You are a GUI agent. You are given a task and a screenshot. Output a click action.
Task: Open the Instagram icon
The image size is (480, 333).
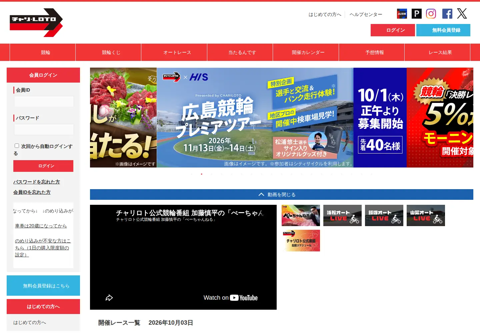click(431, 14)
